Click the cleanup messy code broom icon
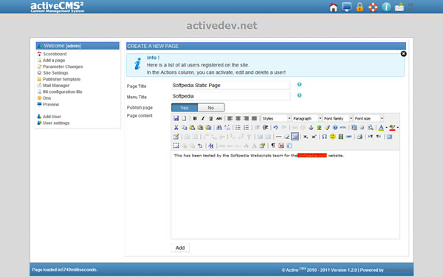Screen dimensions: 443x277 pos(327,128)
